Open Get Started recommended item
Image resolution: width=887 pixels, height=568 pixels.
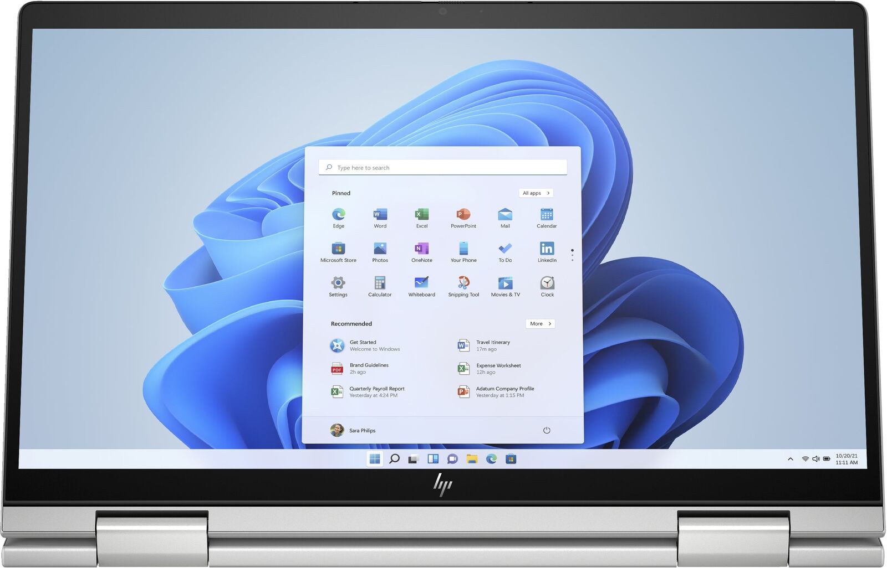(x=365, y=345)
